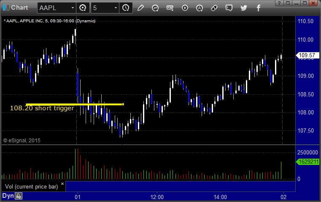The height and width of the screenshot is (202, 321).
Task: Open the AAPL symbol dropdown arrow
Action: tap(73, 8)
